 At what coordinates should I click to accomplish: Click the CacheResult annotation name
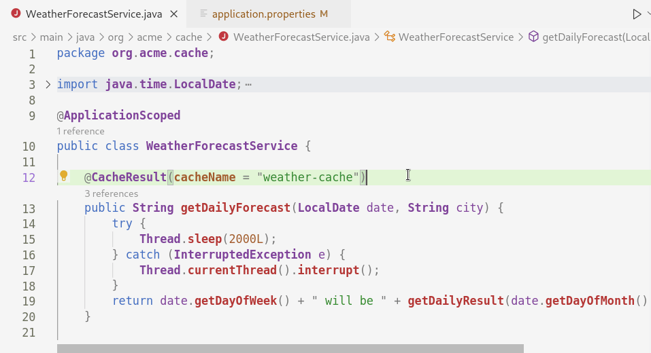129,177
